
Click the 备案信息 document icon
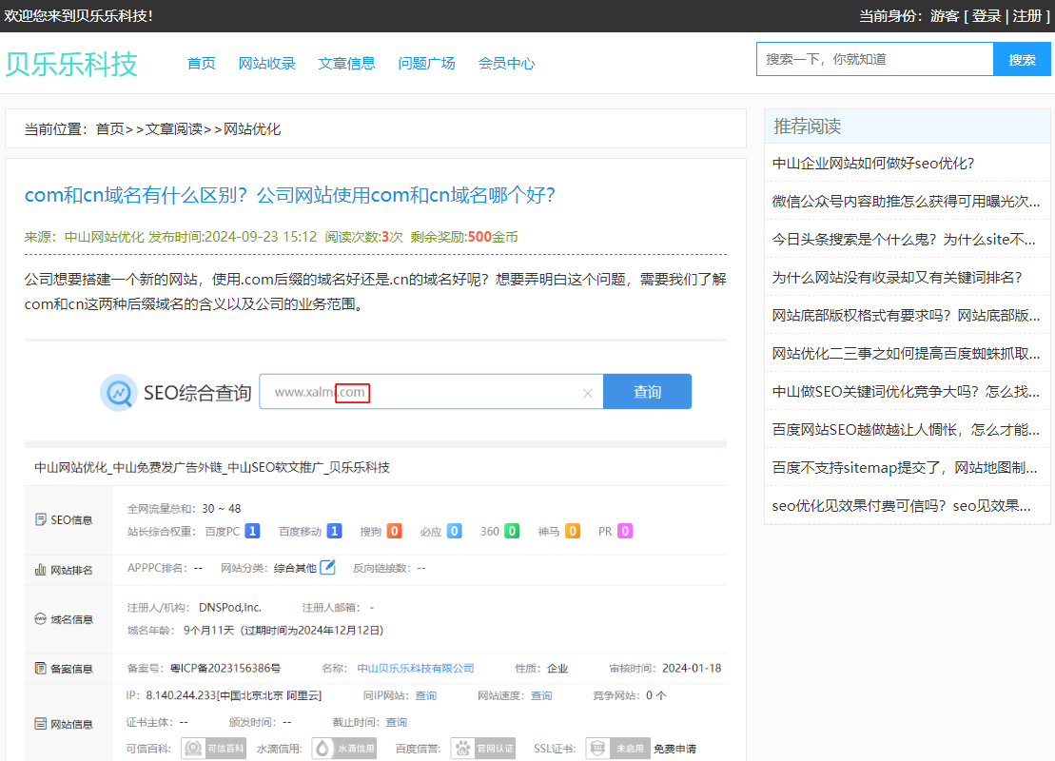point(40,668)
